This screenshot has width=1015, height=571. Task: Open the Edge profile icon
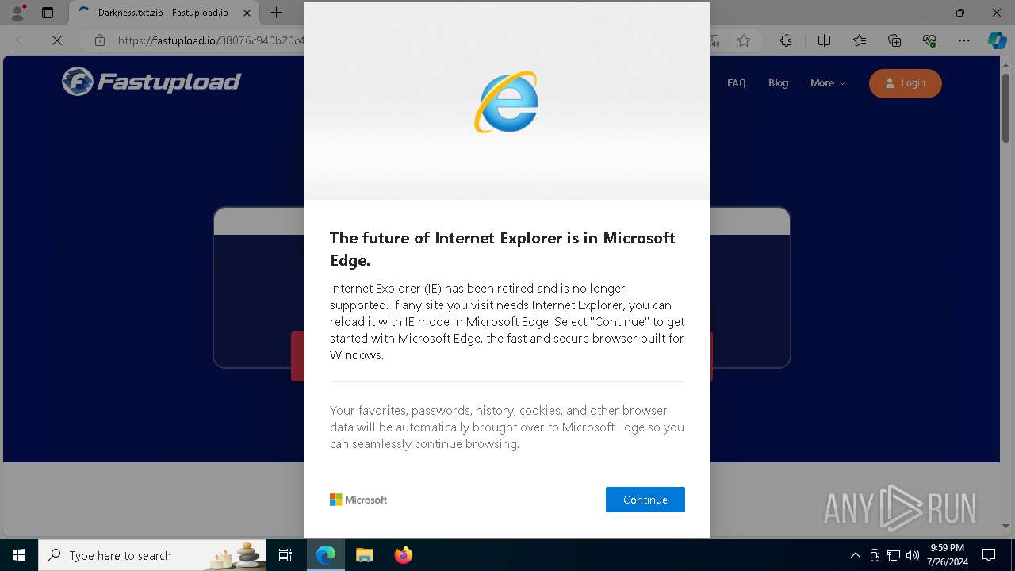point(17,13)
